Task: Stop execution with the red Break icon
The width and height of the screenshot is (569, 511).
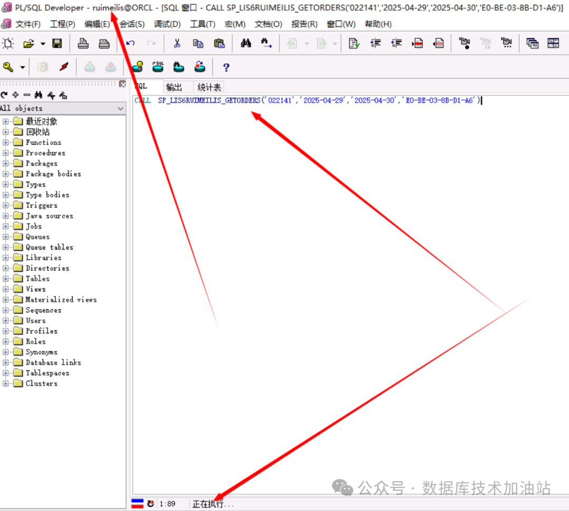Action: click(64, 67)
